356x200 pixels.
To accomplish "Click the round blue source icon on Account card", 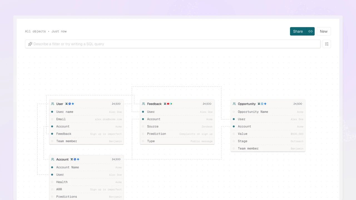I will (x=75, y=159).
